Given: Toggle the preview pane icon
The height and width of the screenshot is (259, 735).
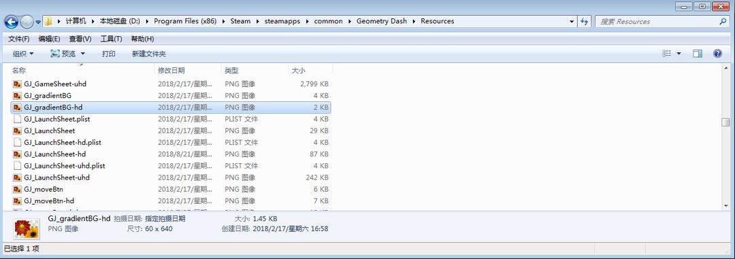Looking at the screenshot, I should click(698, 54).
